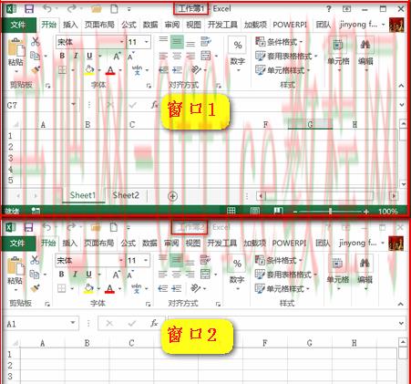Image resolution: width=411 pixels, height=384 pixels.
Task: Click the zoom slider in top status bar
Action: [x=330, y=211]
